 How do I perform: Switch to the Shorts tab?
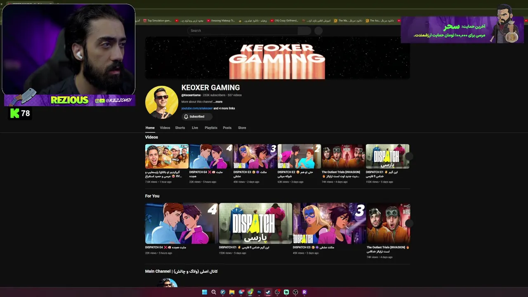click(x=180, y=128)
